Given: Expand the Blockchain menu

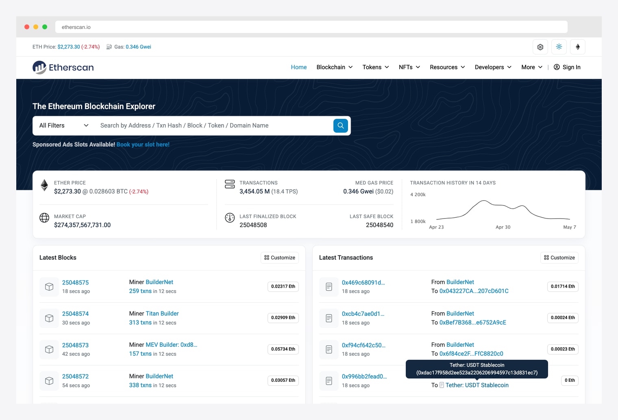Looking at the screenshot, I should click(335, 67).
